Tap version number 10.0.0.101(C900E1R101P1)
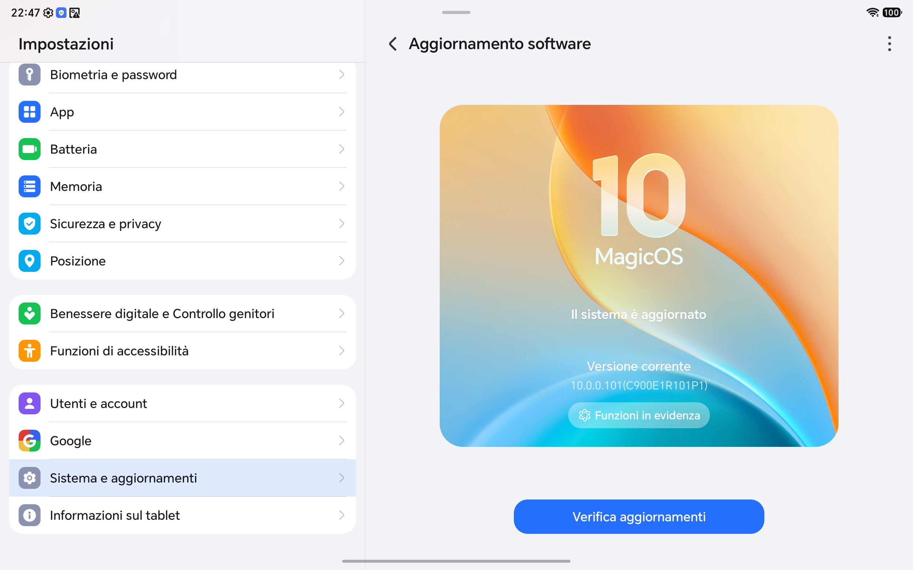913x570 pixels. tap(639, 385)
